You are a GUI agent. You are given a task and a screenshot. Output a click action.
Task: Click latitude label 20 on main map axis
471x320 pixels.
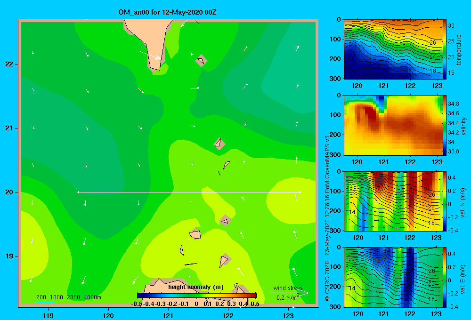tap(9, 192)
